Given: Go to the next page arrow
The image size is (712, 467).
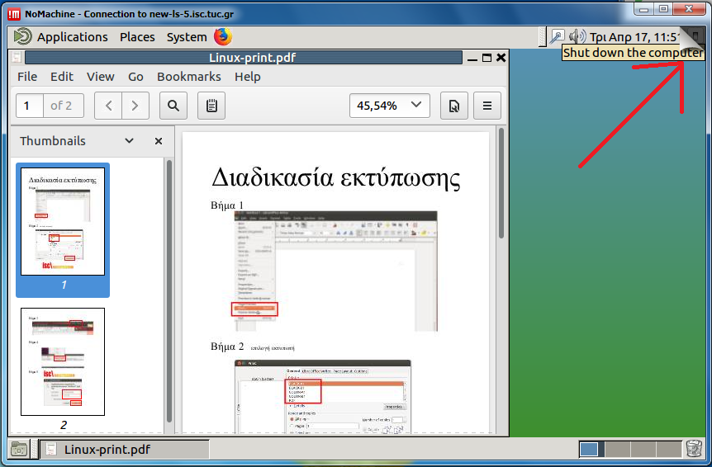Looking at the screenshot, I should (x=135, y=106).
